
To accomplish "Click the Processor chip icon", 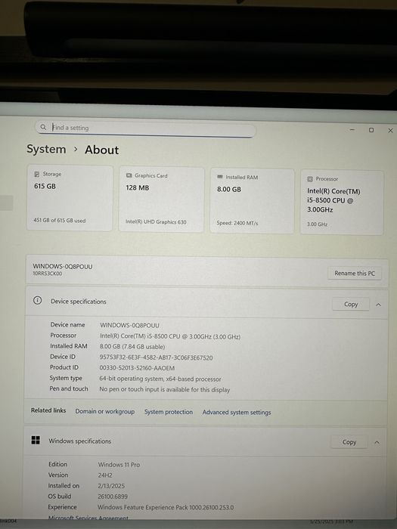I will tap(310, 179).
